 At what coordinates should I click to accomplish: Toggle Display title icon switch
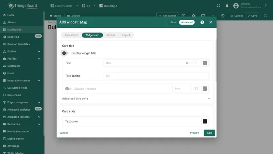pyautogui.click(x=68, y=89)
